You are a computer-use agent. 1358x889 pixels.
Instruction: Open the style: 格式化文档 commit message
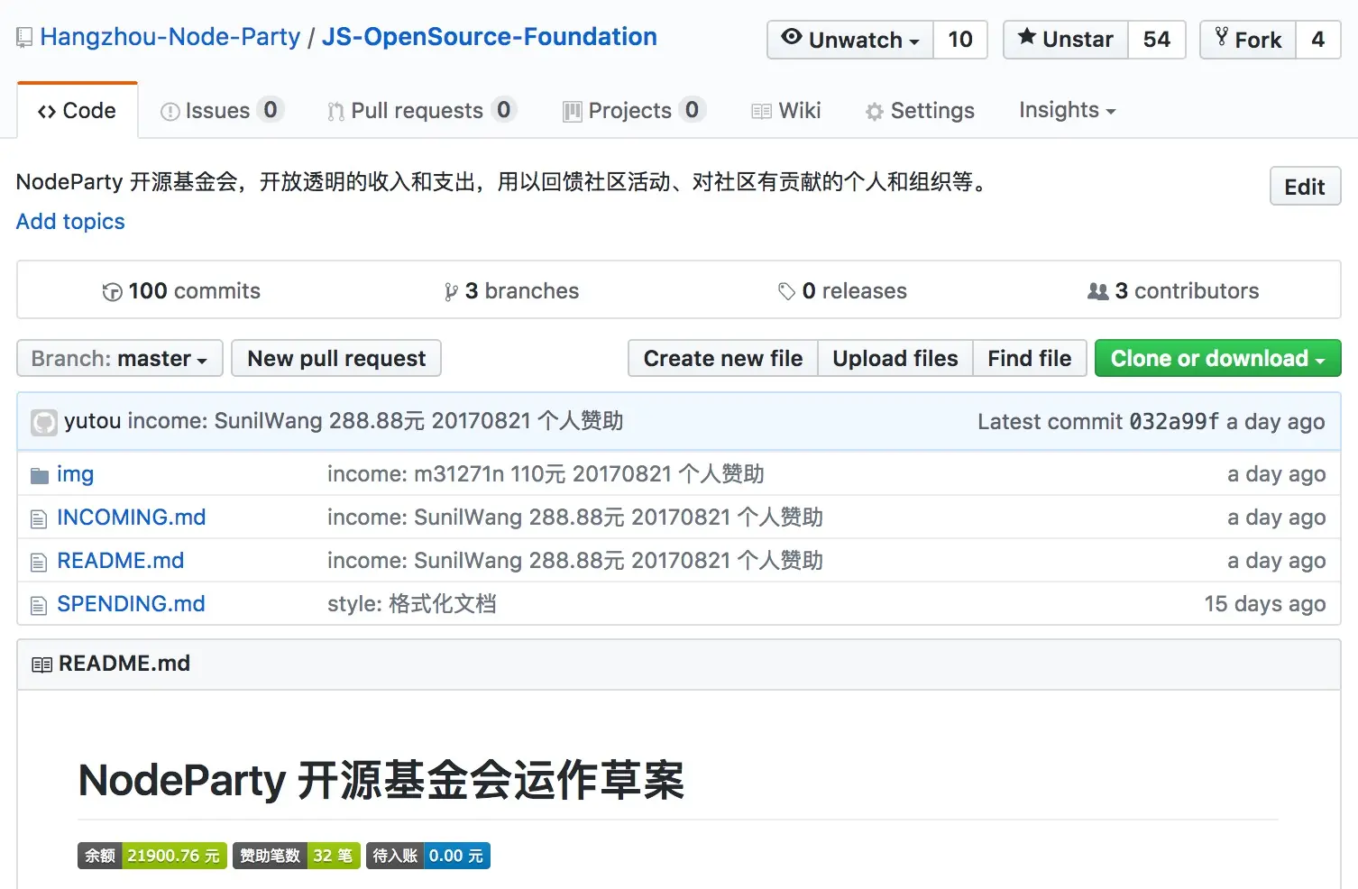[412, 604]
